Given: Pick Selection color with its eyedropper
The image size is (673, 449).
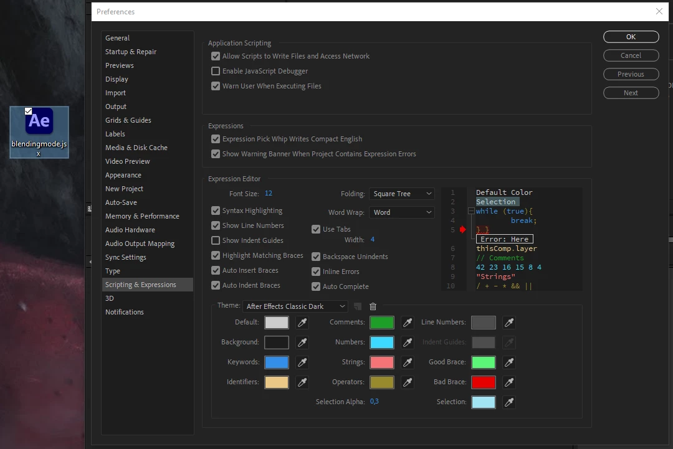Looking at the screenshot, I should [509, 402].
